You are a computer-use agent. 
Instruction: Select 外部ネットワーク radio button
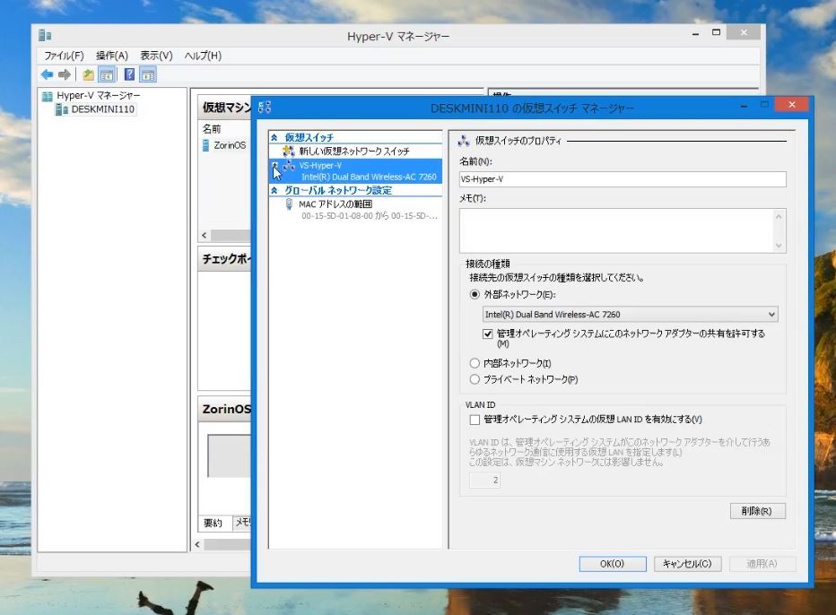(475, 294)
